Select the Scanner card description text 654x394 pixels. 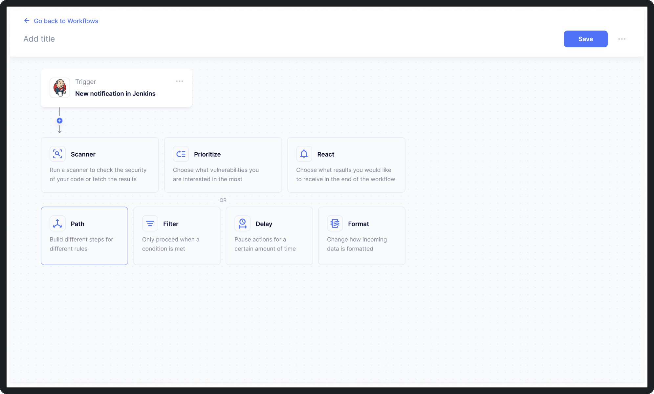(x=98, y=175)
